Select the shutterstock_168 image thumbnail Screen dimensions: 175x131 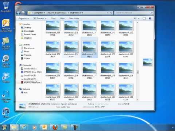(53, 25)
